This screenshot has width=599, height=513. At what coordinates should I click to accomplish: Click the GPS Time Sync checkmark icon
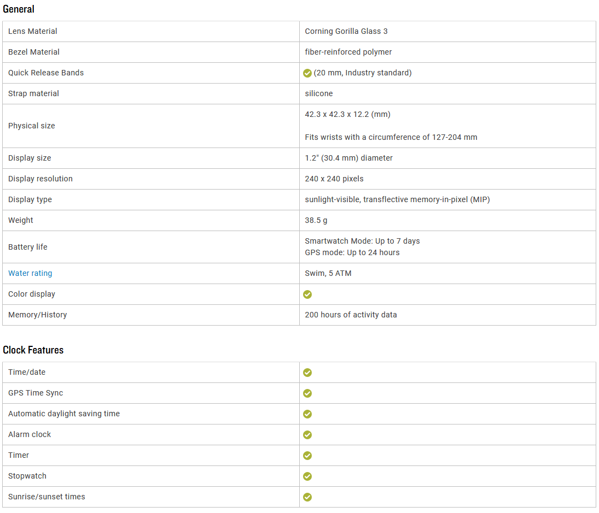pos(307,393)
